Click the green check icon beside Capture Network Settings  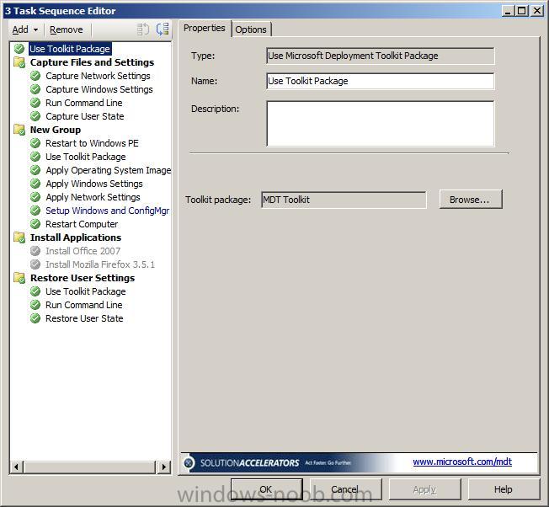pyautogui.click(x=35, y=76)
